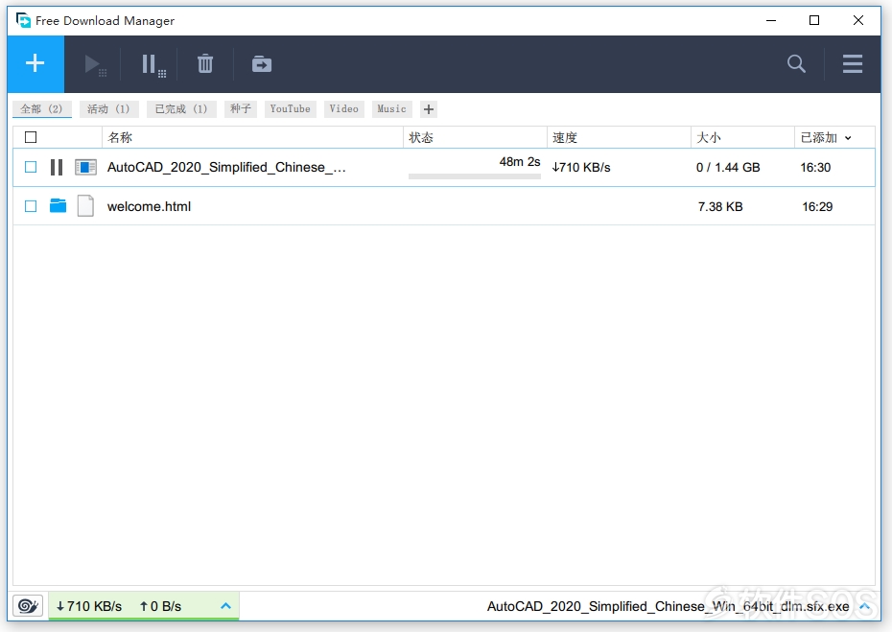Pause all downloads in the toolbar
This screenshot has width=892, height=632.
click(x=153, y=65)
